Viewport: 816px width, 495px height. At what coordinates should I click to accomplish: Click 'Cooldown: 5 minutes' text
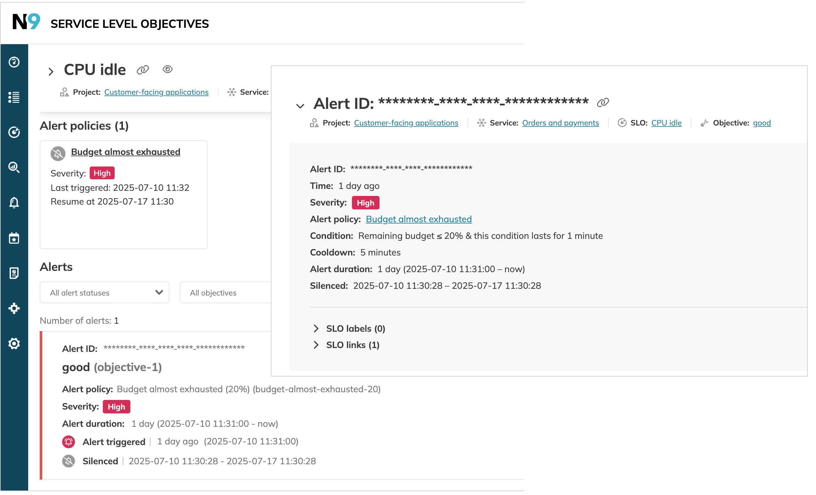(x=355, y=253)
